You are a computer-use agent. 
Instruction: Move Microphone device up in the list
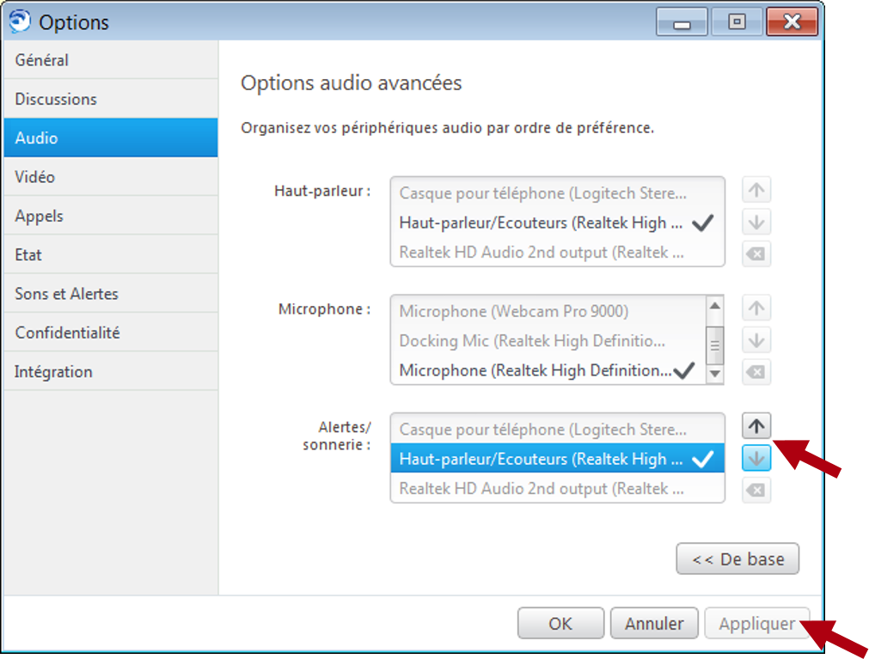(756, 308)
